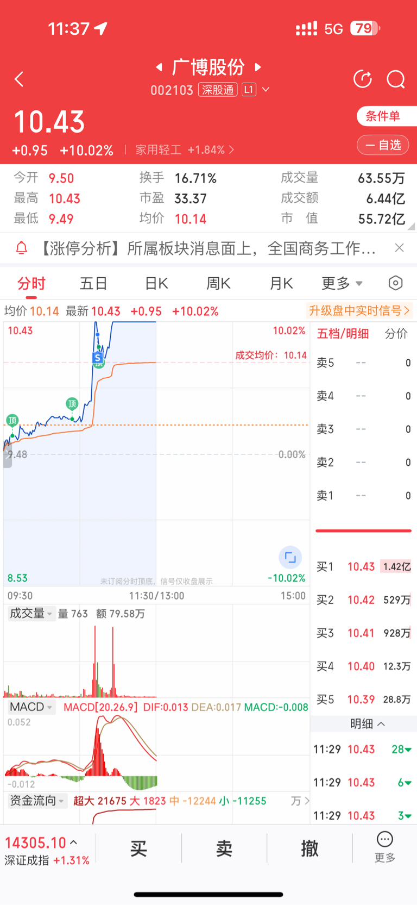Tap the 万 unit arrow in 资金流向
The height and width of the screenshot is (905, 417).
coord(300,801)
